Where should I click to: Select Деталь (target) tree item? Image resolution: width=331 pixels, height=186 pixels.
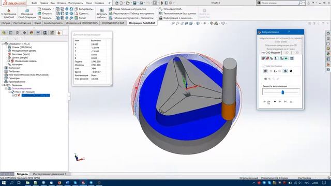[x=18, y=57]
